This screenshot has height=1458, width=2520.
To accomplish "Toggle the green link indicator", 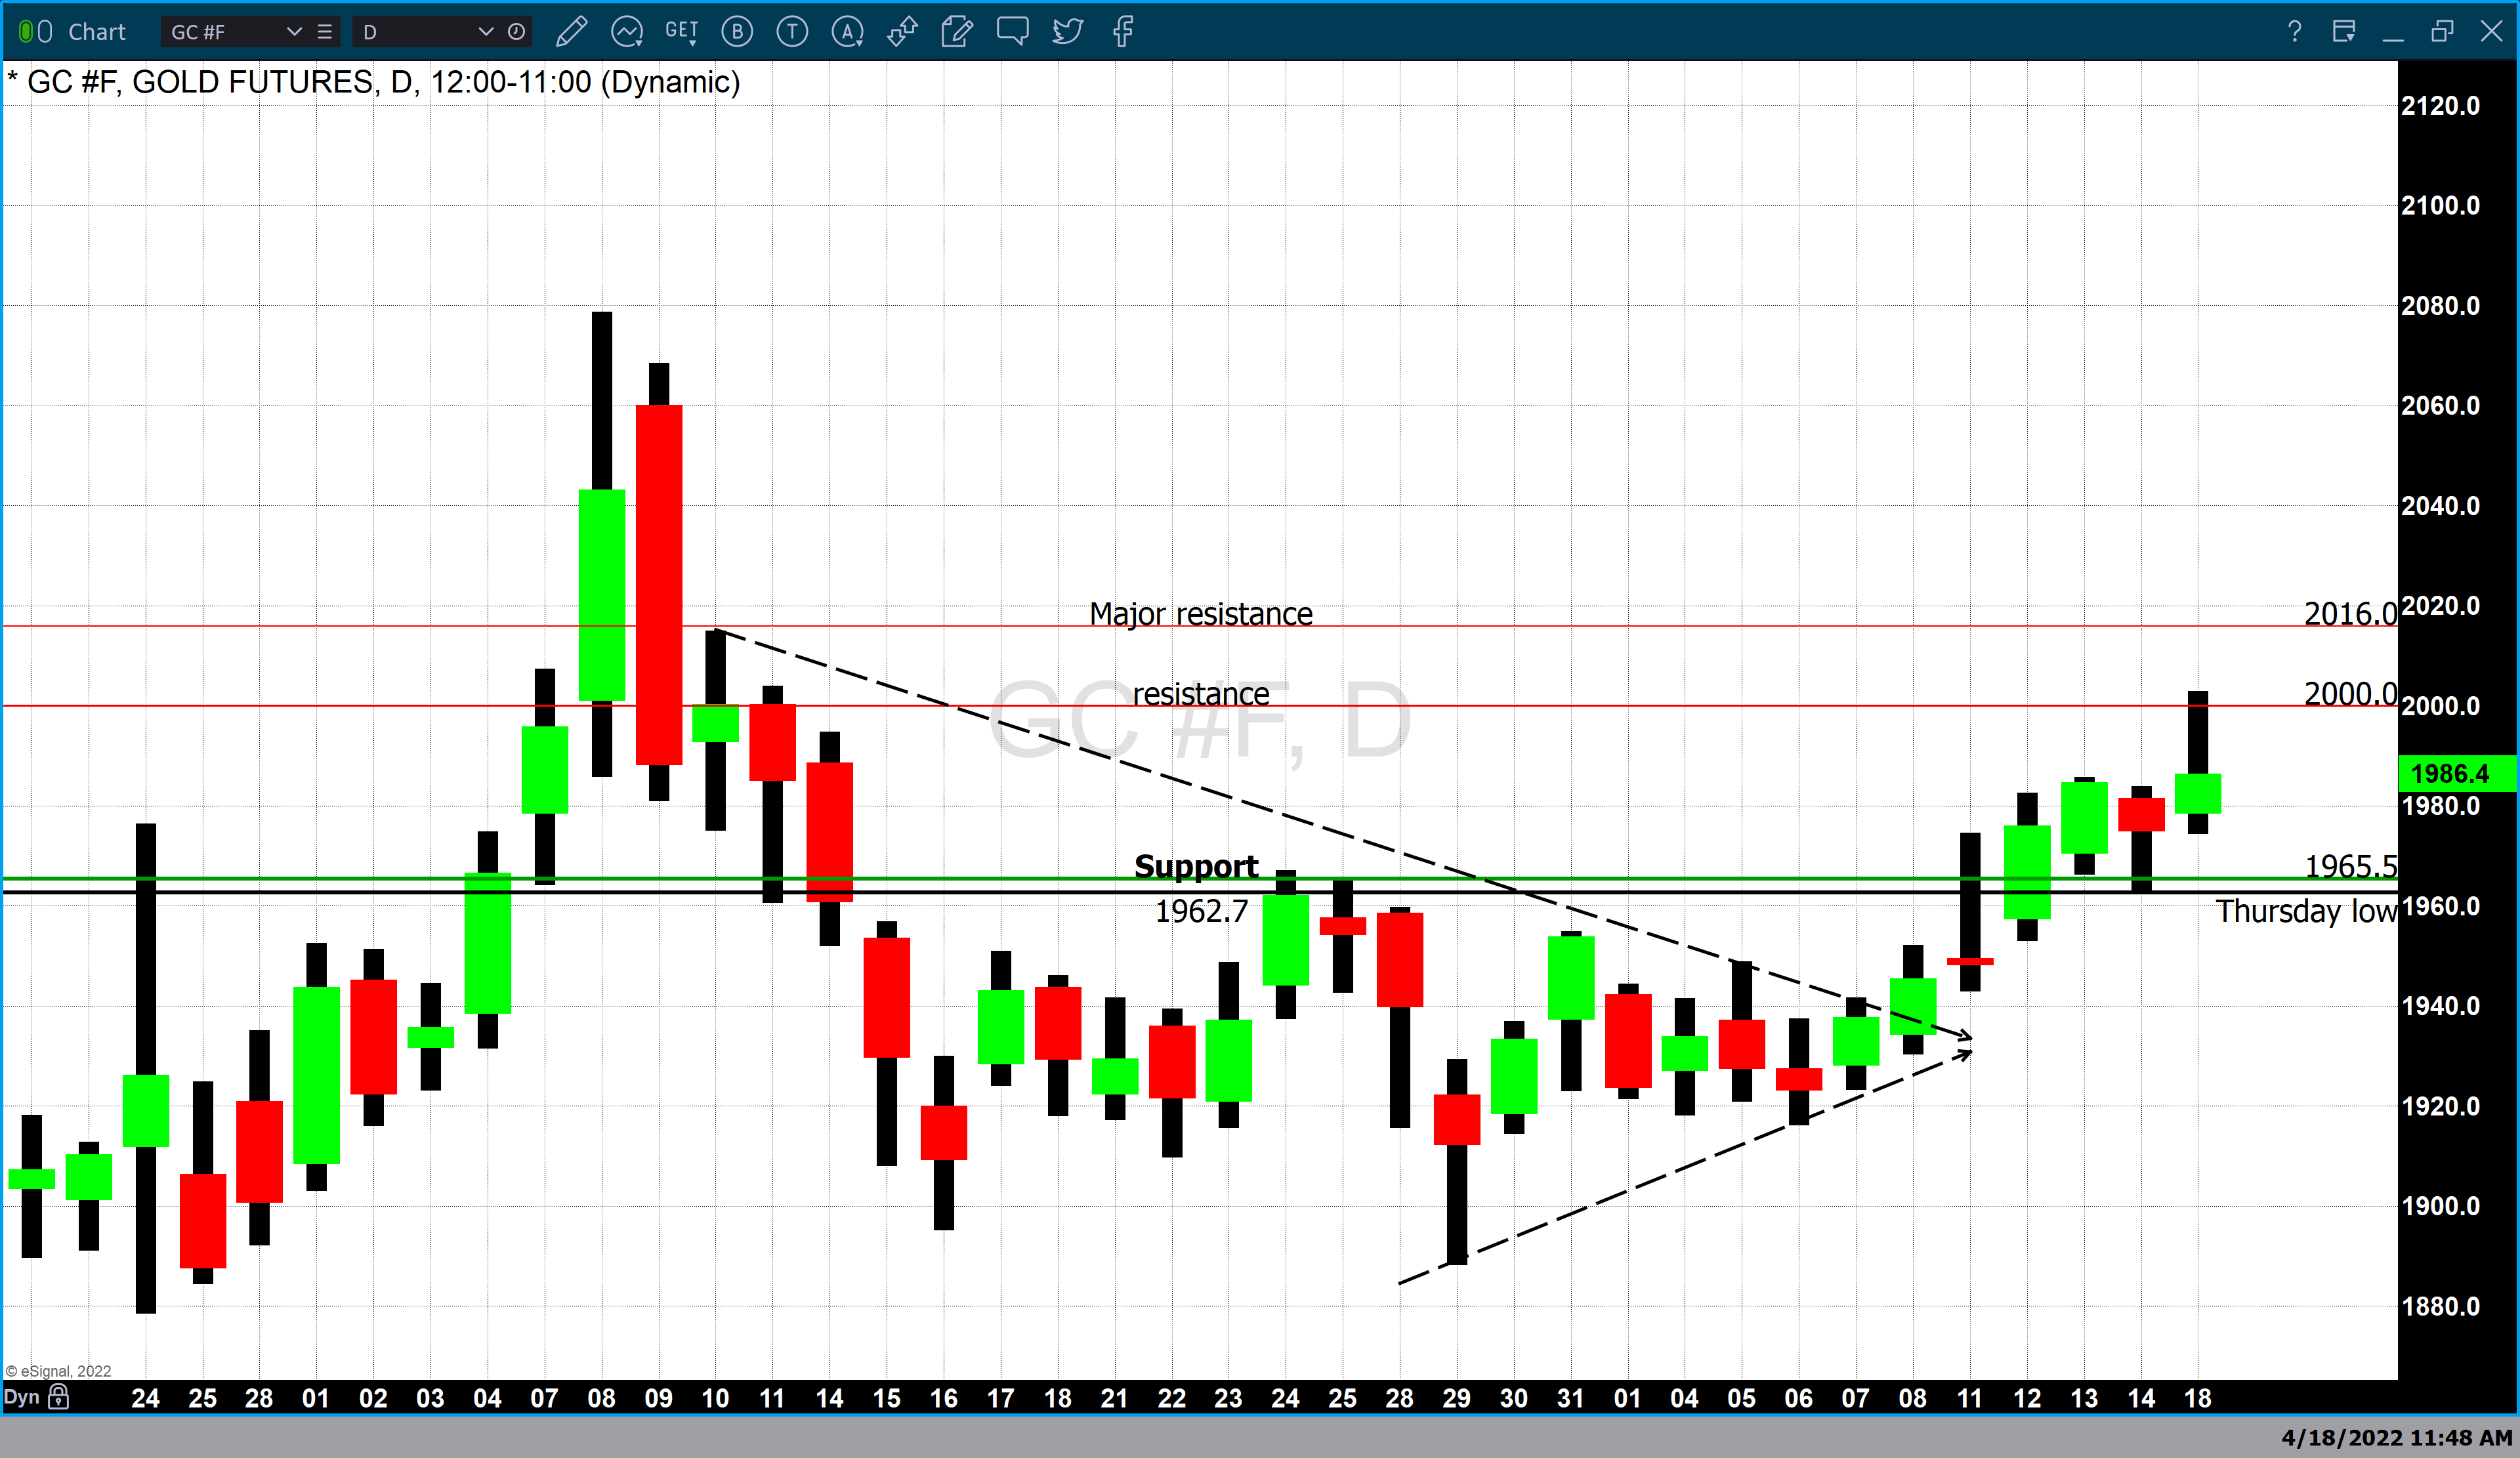I will 26,32.
